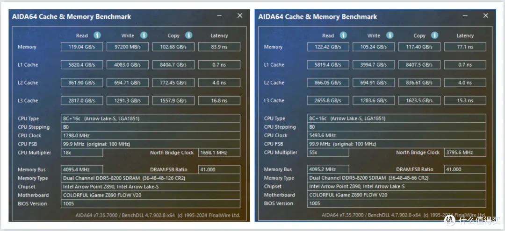Select L1 Cache Read 5820.4 GB/s value
Screen dimensions: 505x231
82,65
